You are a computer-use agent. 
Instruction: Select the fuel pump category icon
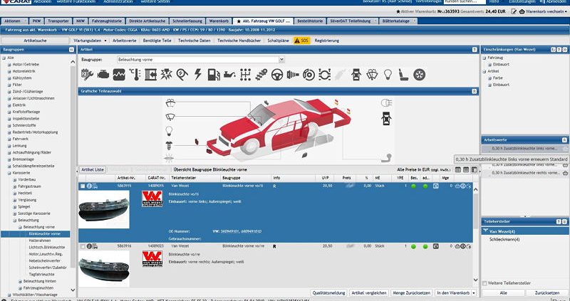pyautogui.click(x=214, y=75)
